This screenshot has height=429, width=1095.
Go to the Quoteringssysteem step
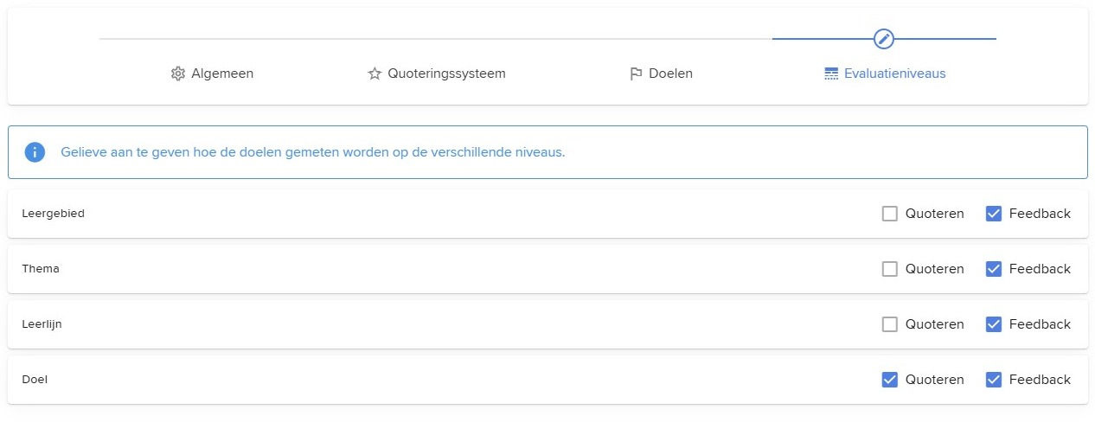(437, 74)
